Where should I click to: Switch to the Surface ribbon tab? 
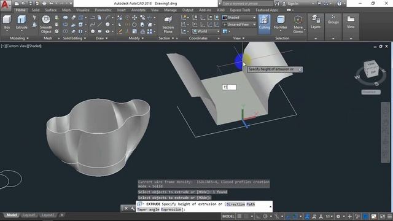(x=50, y=10)
